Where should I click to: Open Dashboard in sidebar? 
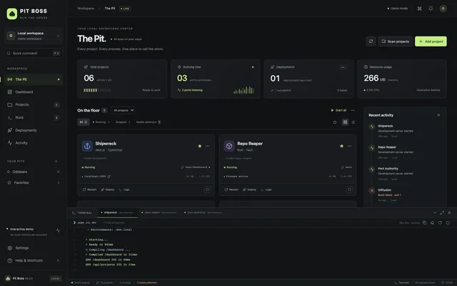coord(34,92)
